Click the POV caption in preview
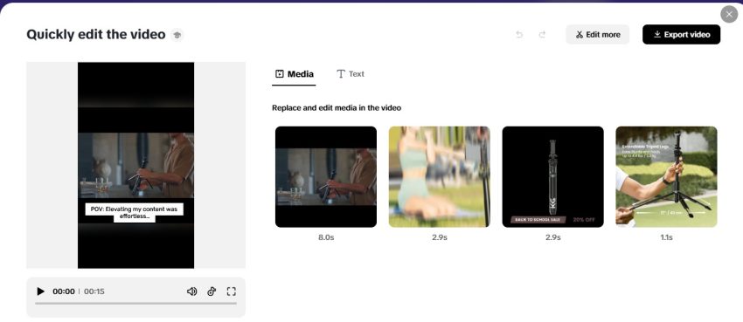The height and width of the screenshot is (322, 743). (x=135, y=213)
